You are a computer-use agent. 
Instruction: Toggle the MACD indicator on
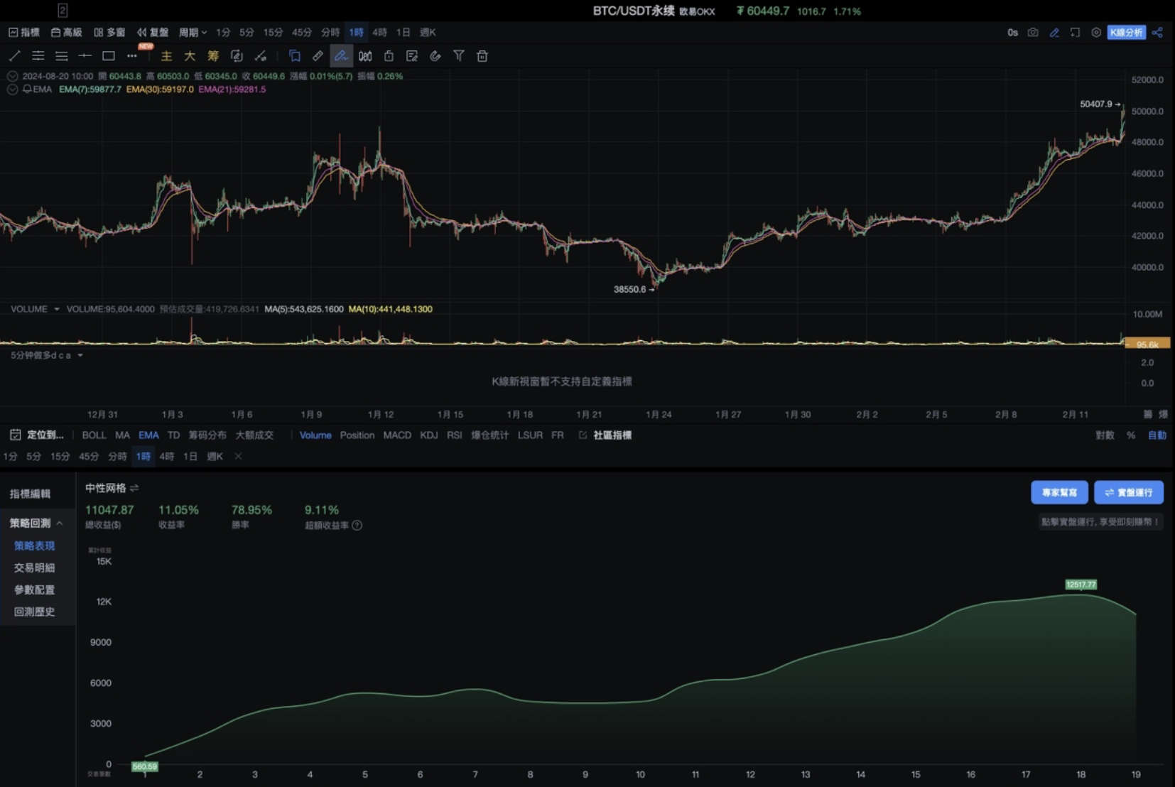[x=397, y=435]
